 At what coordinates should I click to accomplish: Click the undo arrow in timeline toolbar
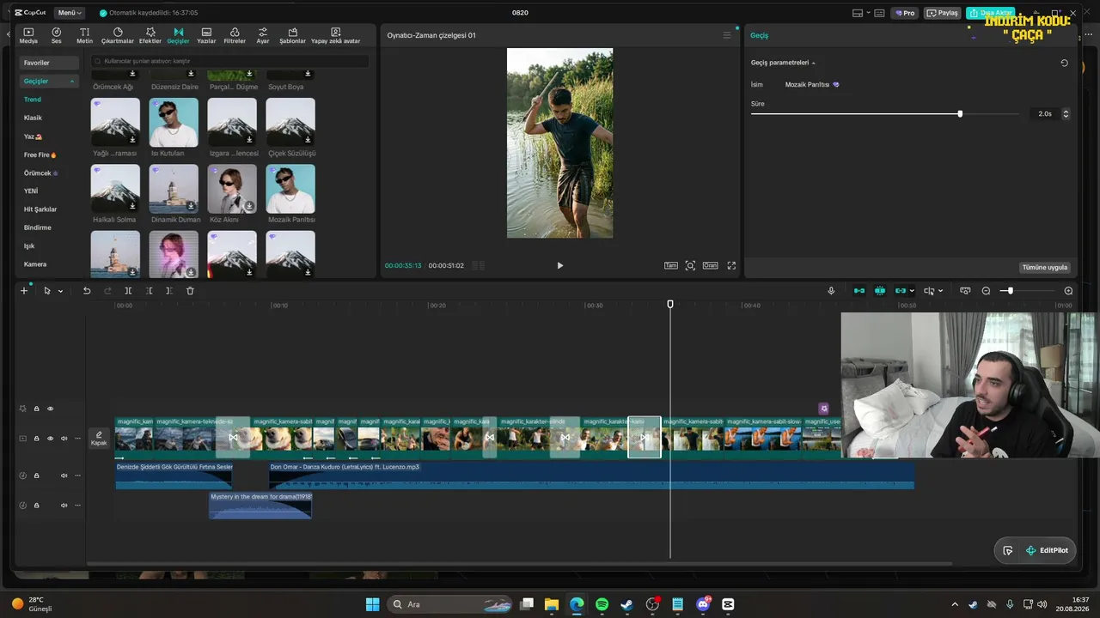click(x=87, y=291)
